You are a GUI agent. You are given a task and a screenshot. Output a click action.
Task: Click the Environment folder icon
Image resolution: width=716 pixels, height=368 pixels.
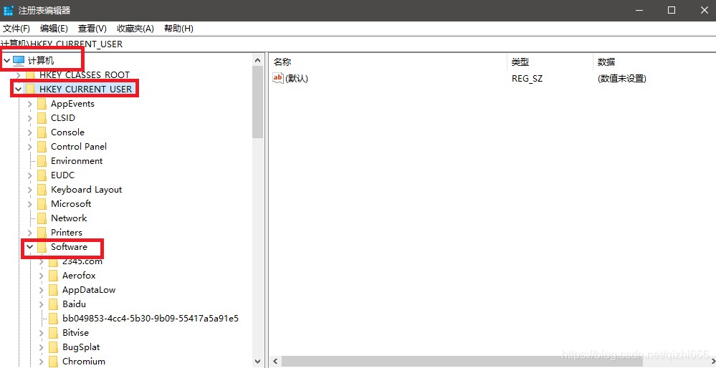pos(42,161)
